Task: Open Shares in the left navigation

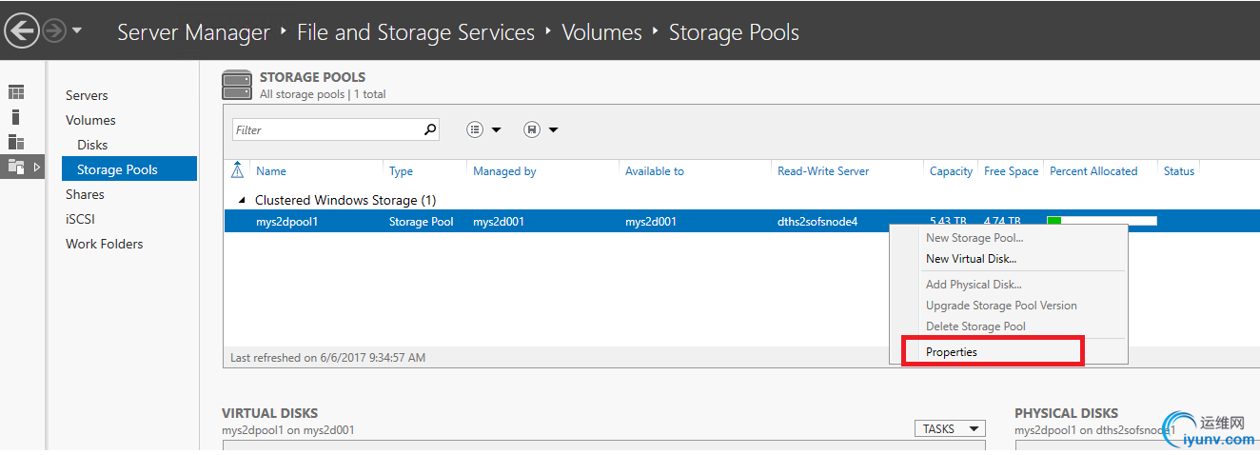Action: pyautogui.click(x=85, y=194)
